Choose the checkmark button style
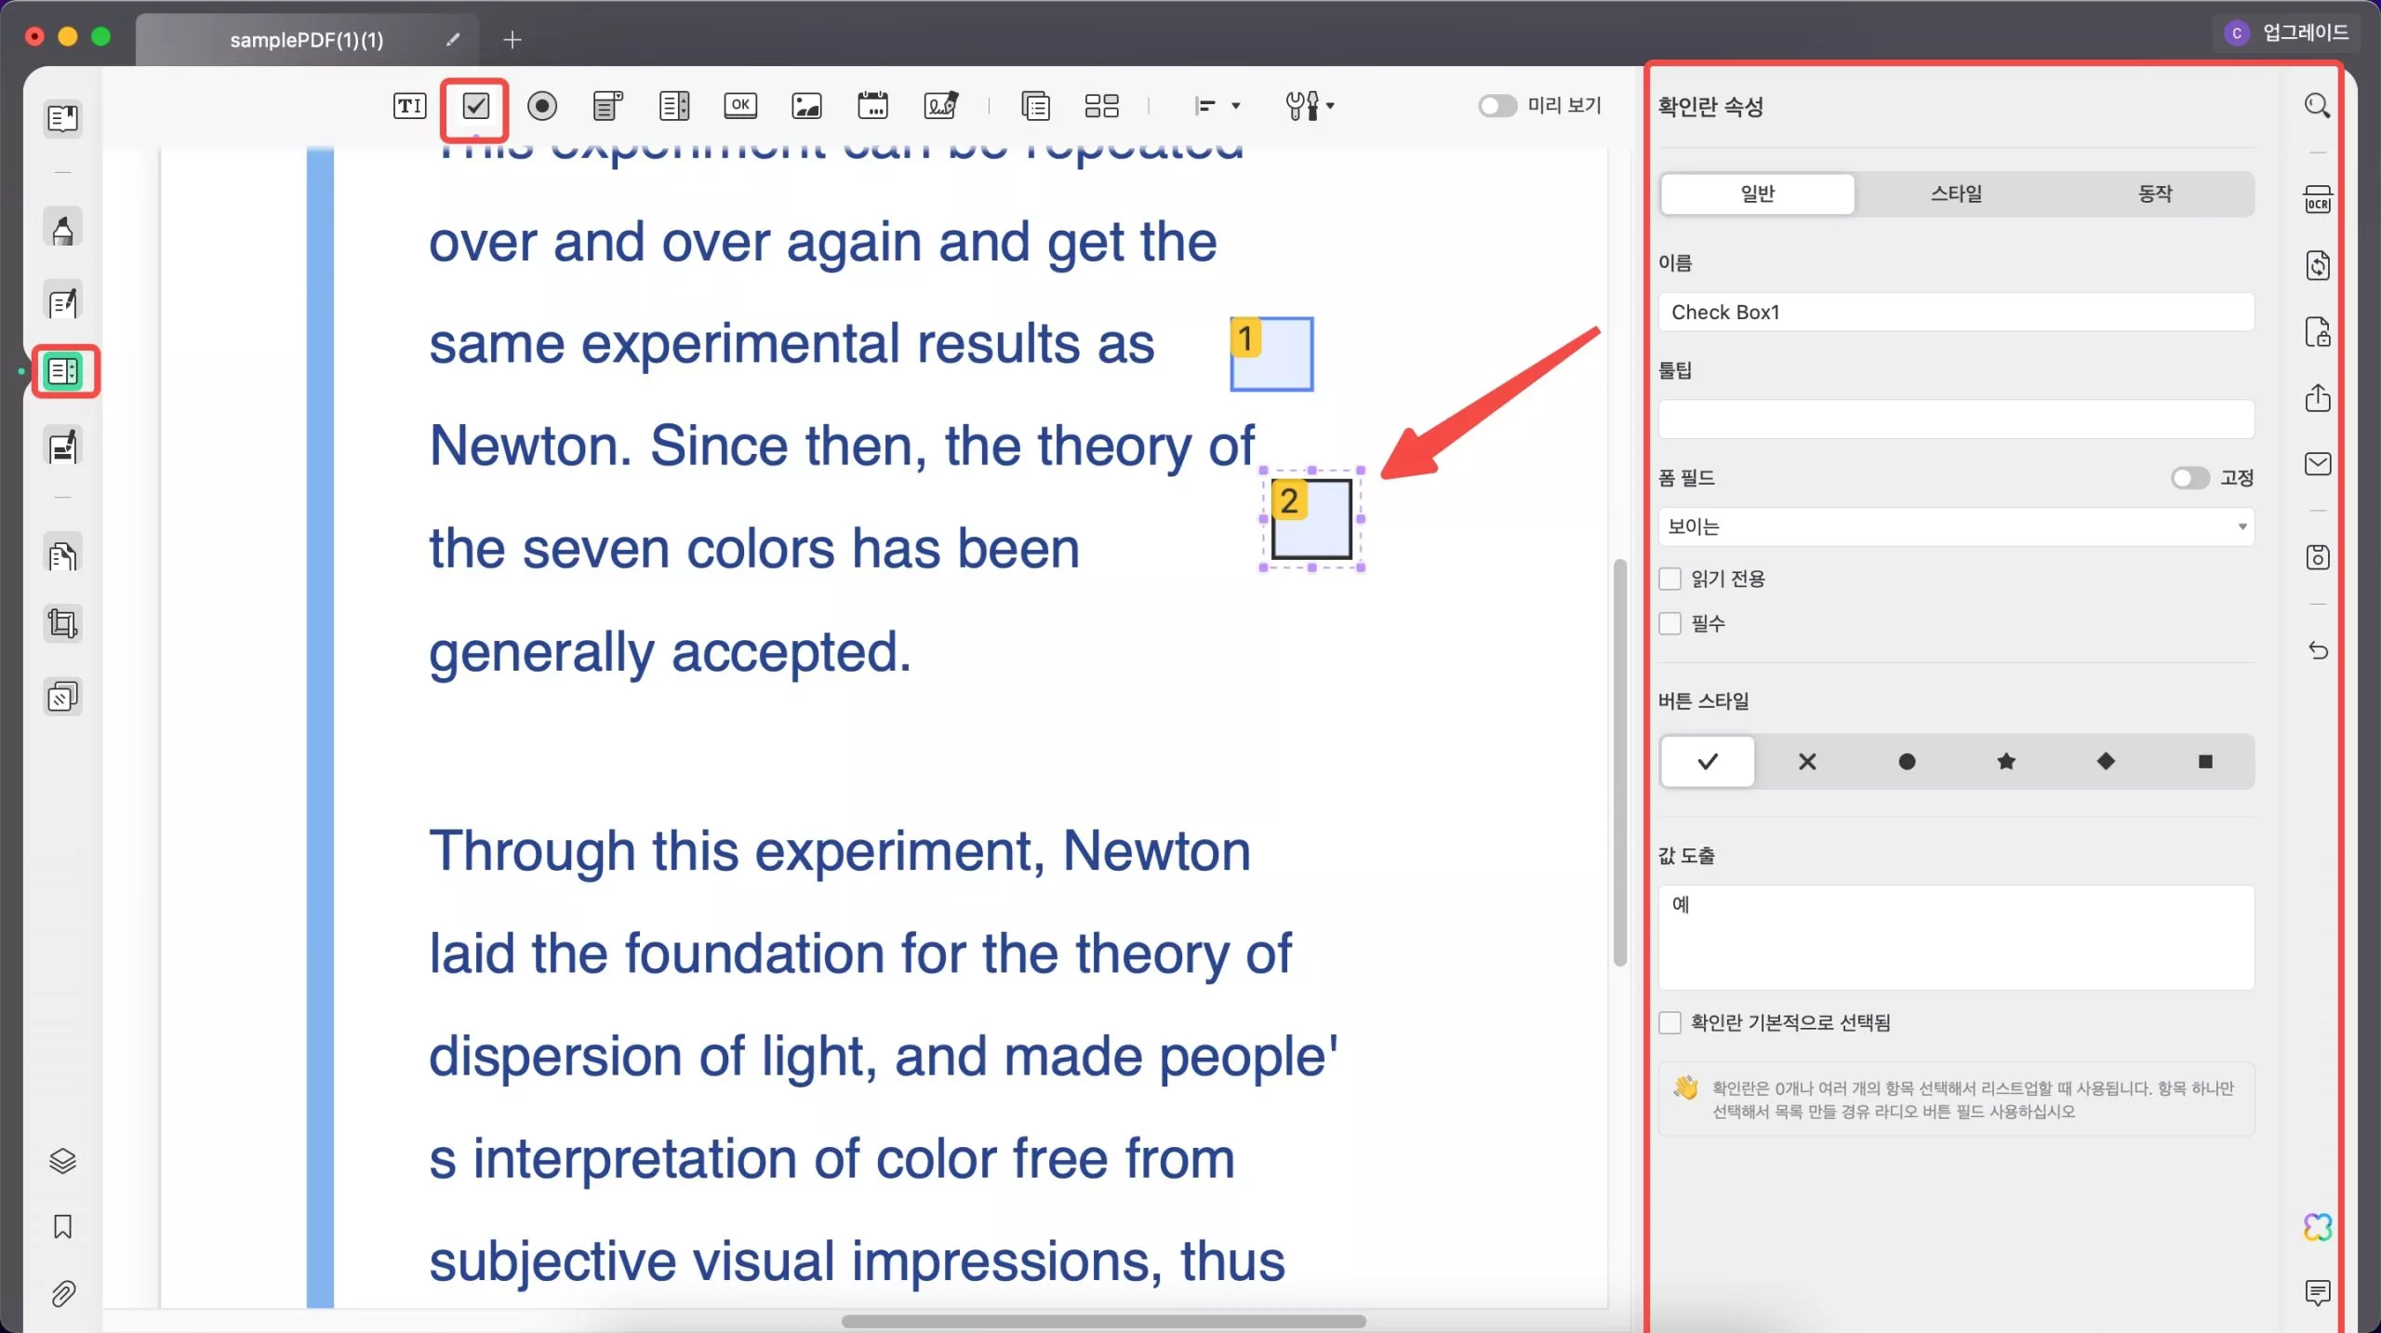The image size is (2381, 1333). 1708,762
